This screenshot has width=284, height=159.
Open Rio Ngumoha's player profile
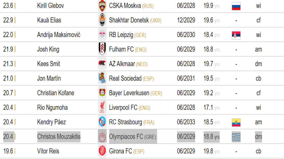[52, 107]
